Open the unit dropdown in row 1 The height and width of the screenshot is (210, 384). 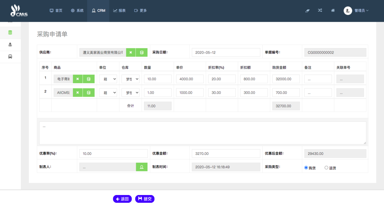(x=108, y=79)
